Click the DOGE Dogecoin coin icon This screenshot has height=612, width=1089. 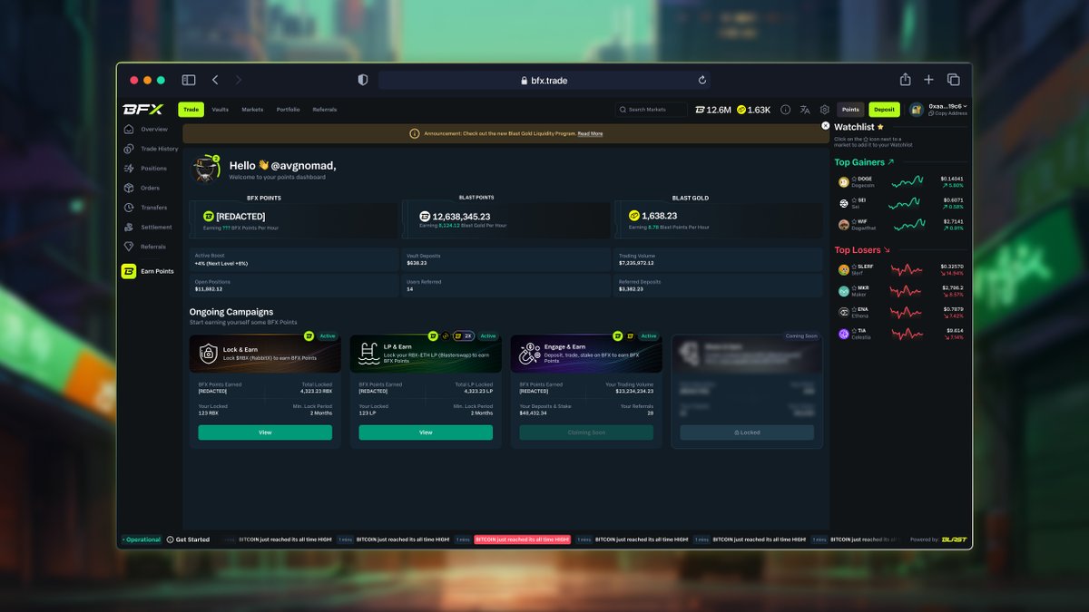[x=844, y=182]
